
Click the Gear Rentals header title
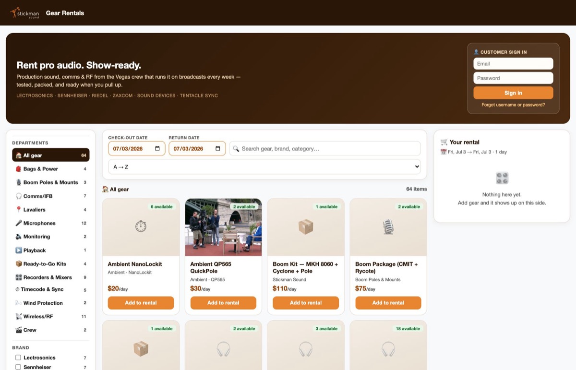click(x=65, y=13)
